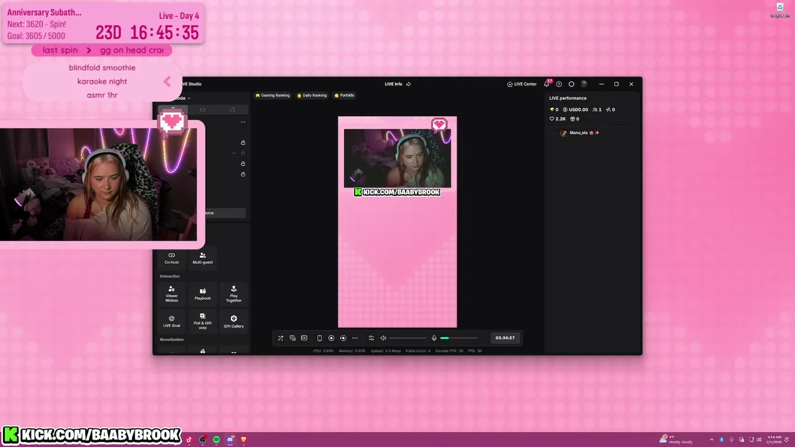
Task: Select viewer Manu_ela in chat panel
Action: click(x=579, y=133)
